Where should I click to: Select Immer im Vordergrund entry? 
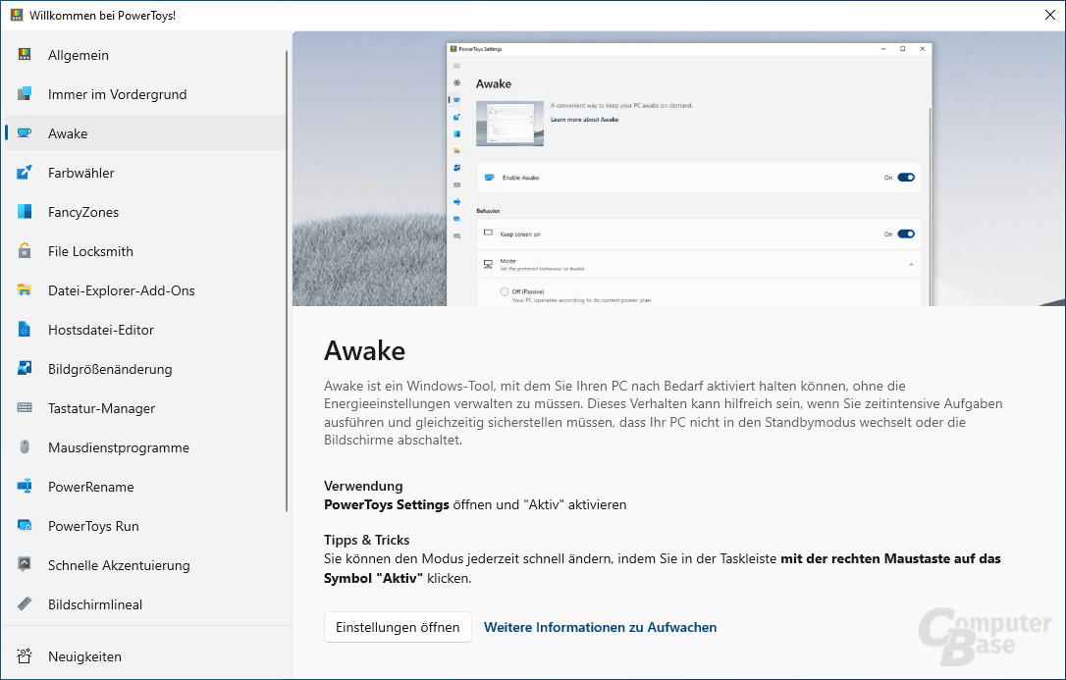(145, 94)
